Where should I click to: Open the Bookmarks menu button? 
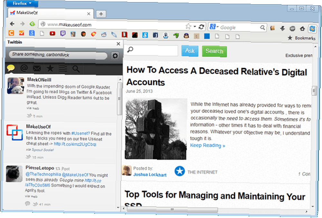point(301,38)
